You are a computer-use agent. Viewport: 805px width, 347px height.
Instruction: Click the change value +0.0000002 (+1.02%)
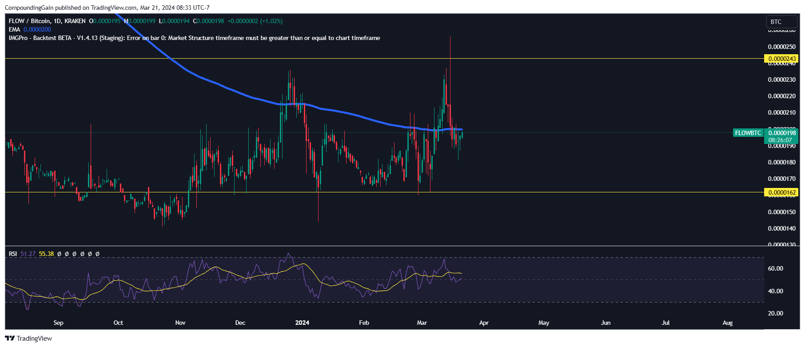(x=255, y=21)
